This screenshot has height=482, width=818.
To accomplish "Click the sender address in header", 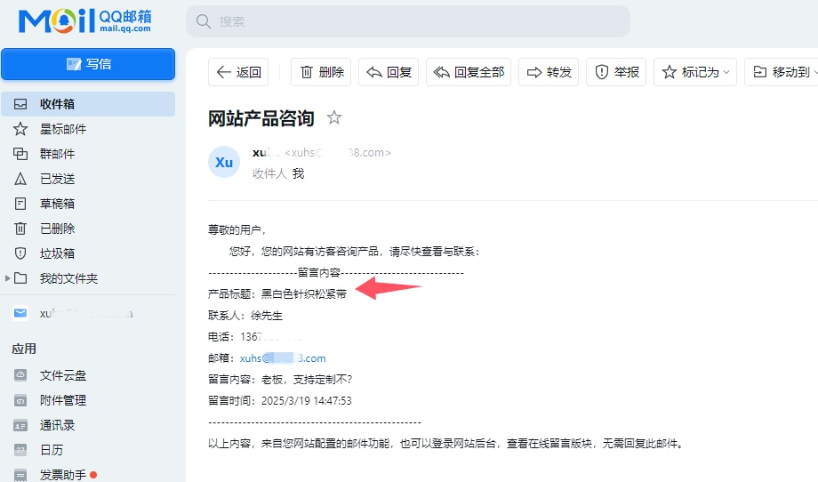I will coord(338,153).
